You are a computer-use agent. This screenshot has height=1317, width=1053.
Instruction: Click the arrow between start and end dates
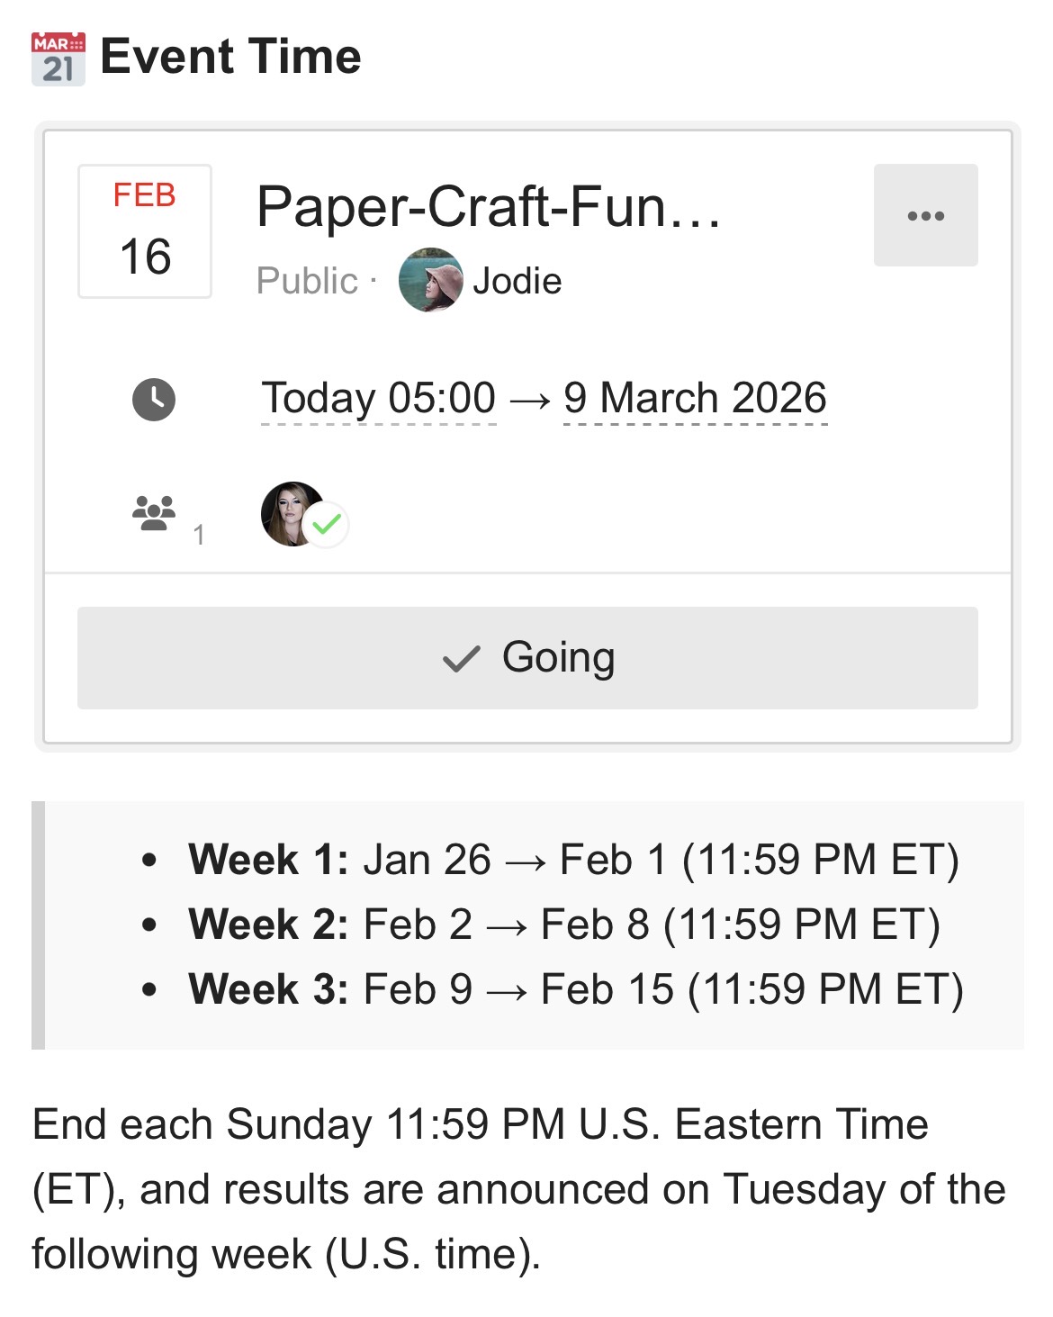(529, 400)
